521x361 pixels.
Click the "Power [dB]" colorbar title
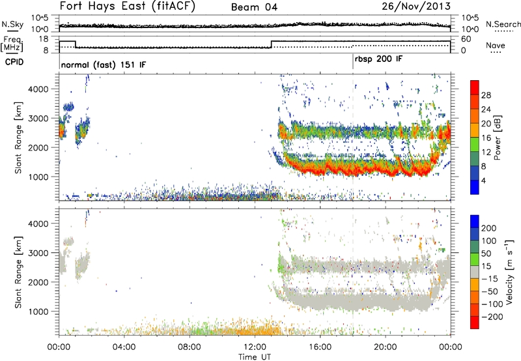(x=498, y=137)
